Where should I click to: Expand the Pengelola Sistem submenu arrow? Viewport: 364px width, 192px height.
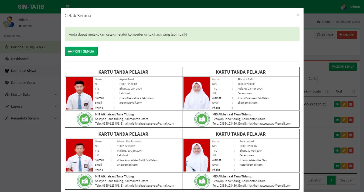56,118
